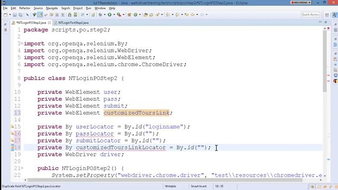Click the warning marker on line 15
This screenshot has height=190, width=338.
[12, 127]
